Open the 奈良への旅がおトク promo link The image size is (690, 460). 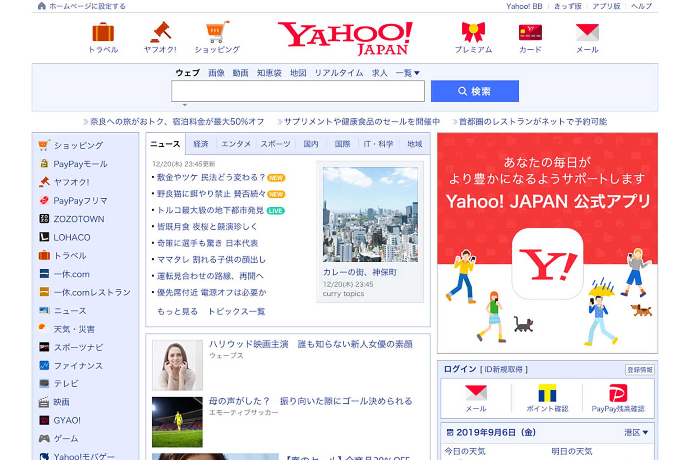click(x=177, y=121)
